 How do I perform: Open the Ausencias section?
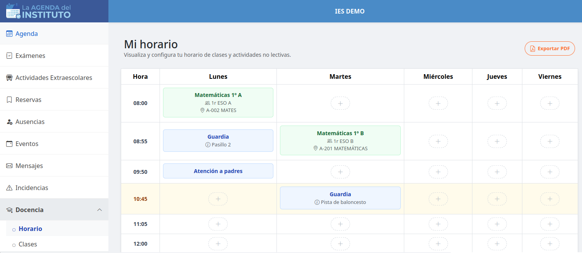(54, 122)
